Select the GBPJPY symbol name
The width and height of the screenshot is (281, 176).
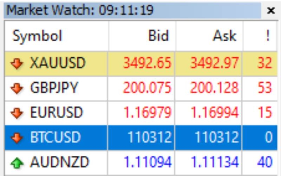coord(54,87)
